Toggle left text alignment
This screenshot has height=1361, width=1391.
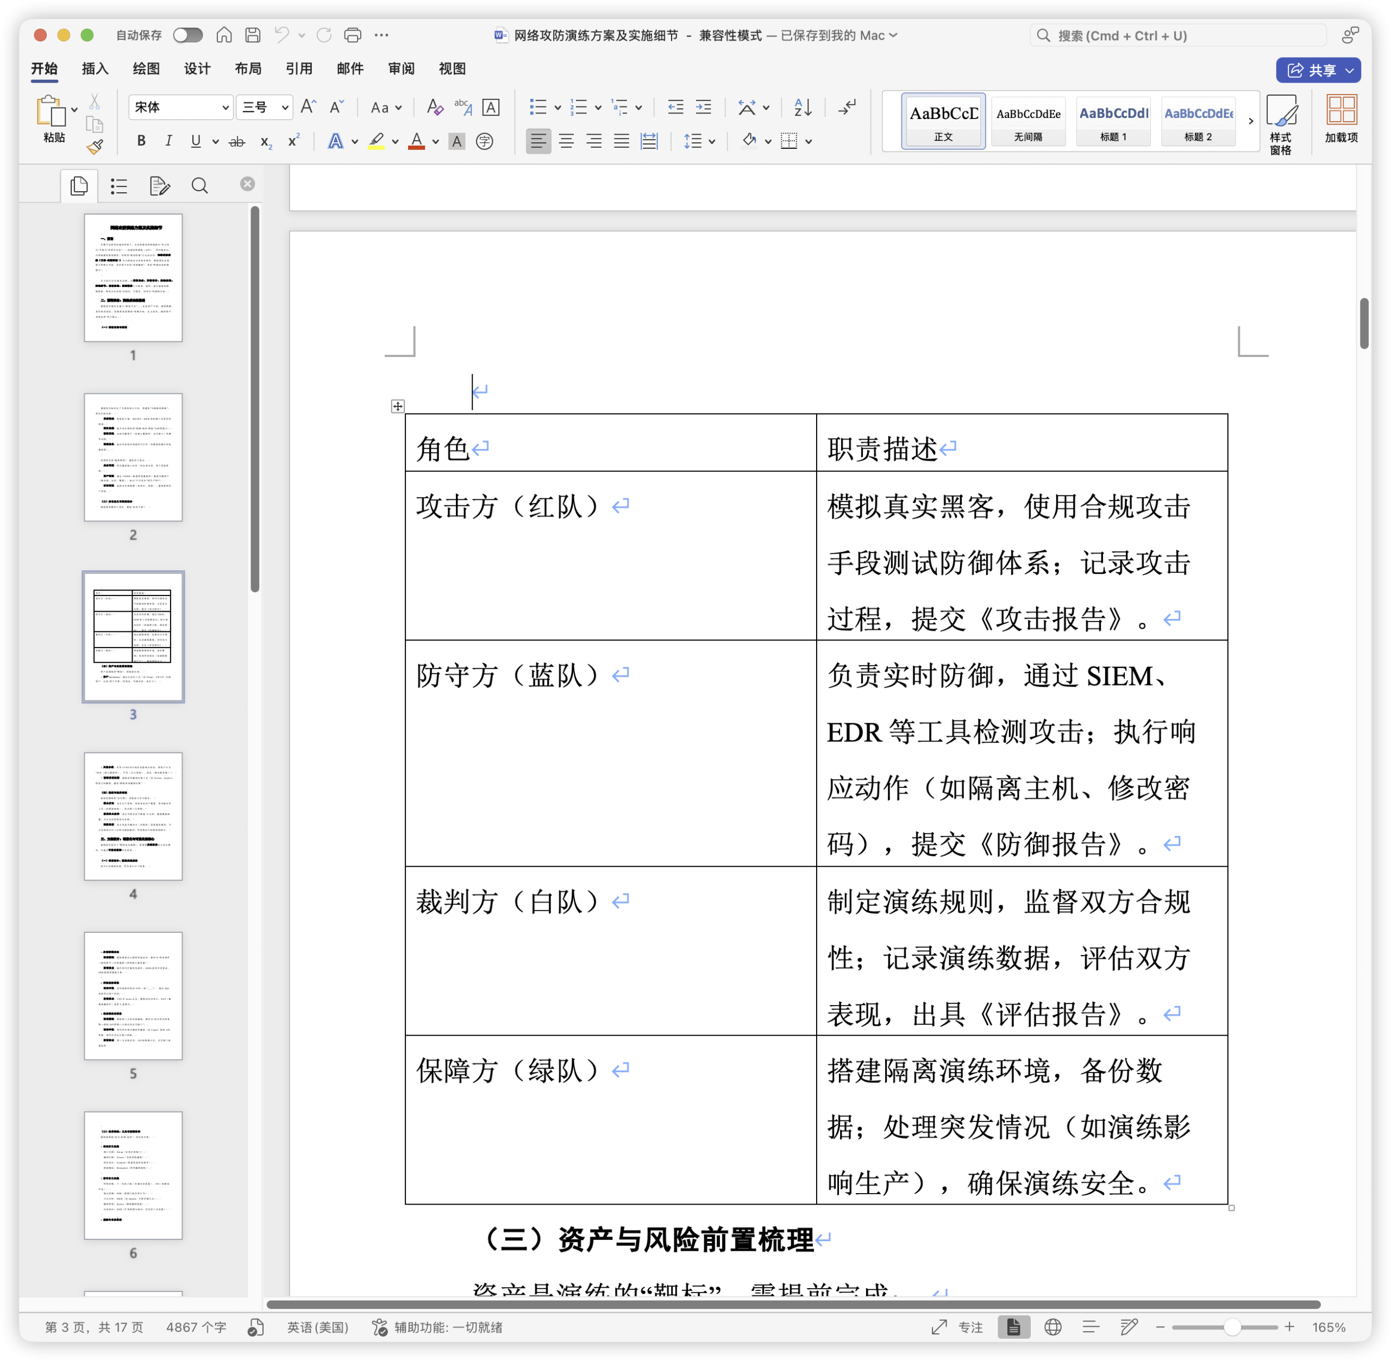(538, 141)
